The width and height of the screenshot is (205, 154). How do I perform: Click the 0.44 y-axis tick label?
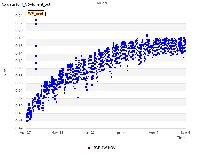click(x=19, y=128)
